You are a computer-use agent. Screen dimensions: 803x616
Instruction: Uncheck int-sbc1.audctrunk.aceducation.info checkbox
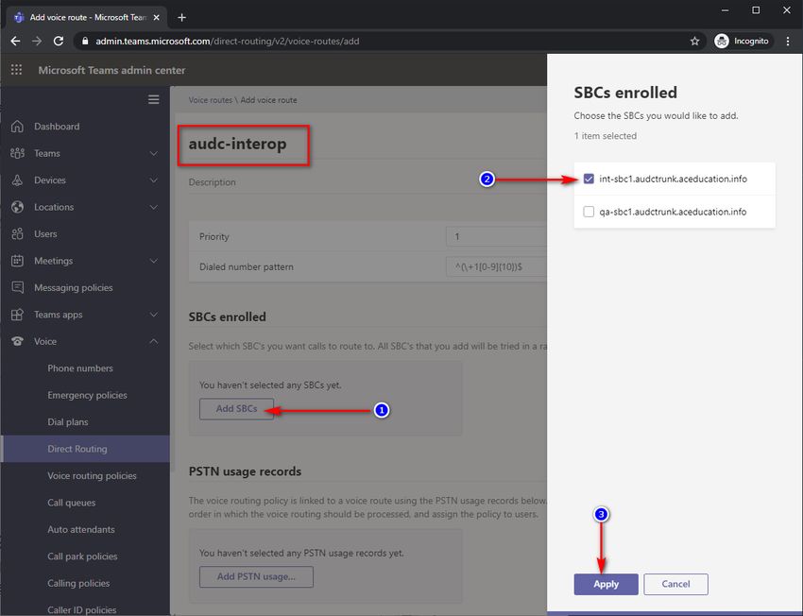(589, 179)
